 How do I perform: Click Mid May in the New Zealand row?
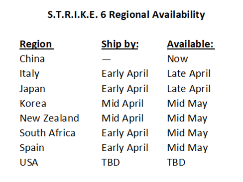tap(187, 119)
